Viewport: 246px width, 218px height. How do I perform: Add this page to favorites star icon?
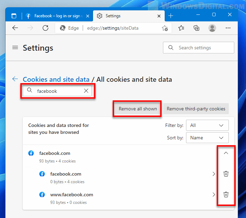tap(165, 28)
